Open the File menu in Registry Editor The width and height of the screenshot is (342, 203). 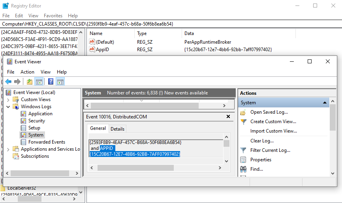[6, 16]
